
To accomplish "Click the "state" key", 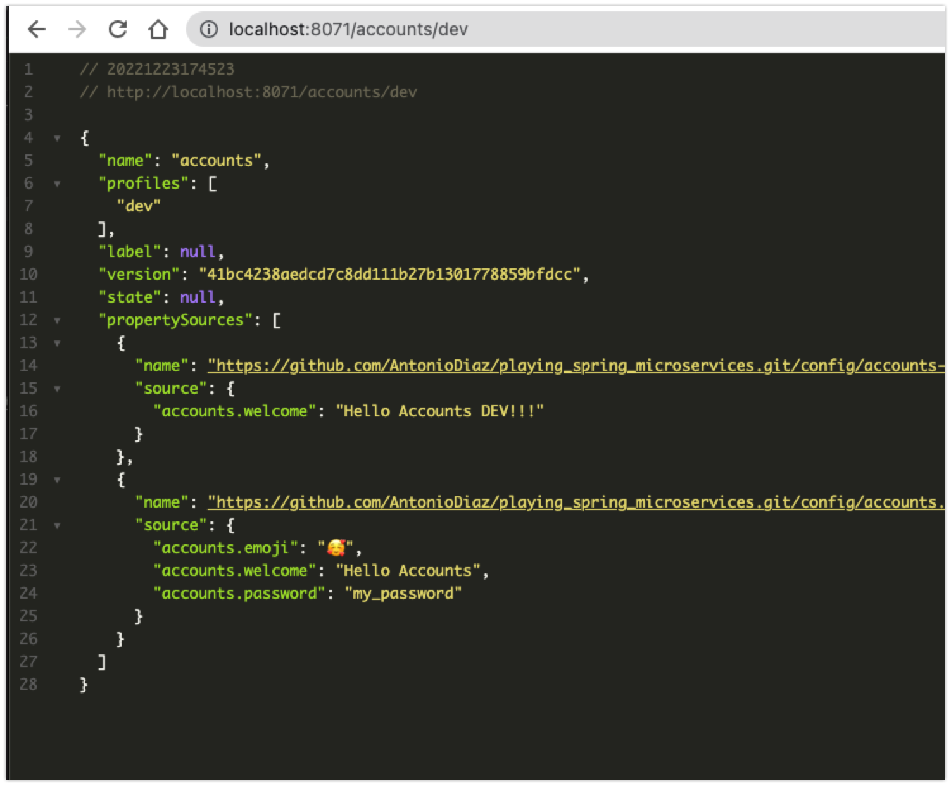I will [130, 297].
